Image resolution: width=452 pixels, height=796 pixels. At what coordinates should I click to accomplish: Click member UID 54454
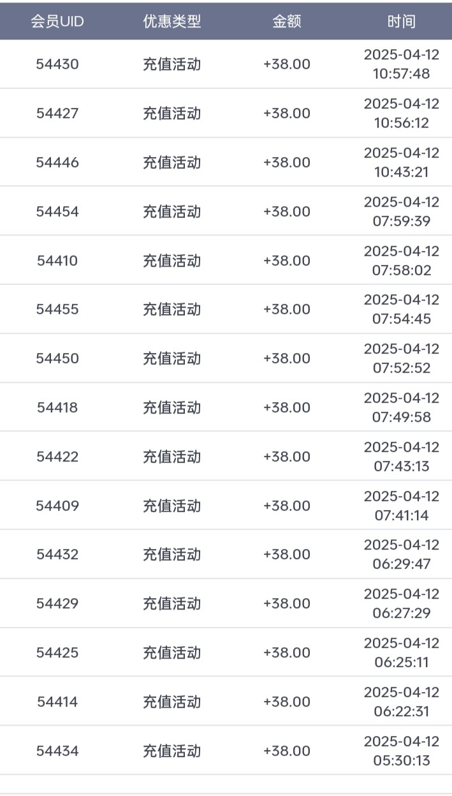point(57,212)
